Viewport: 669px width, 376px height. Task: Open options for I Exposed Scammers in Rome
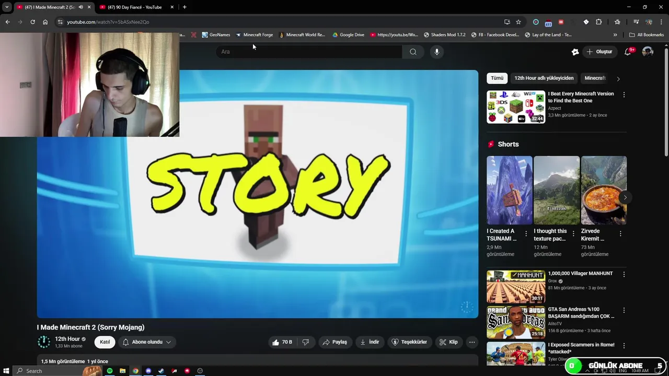tap(624, 346)
